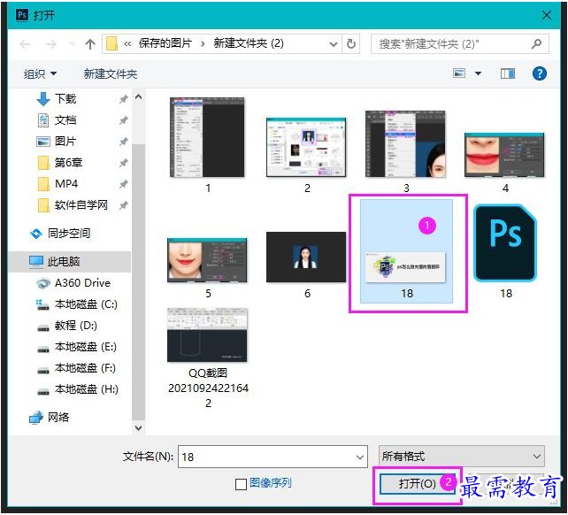This screenshot has height=515, width=568.
Task: Click the pin icon next to MP4
Action: (x=124, y=184)
